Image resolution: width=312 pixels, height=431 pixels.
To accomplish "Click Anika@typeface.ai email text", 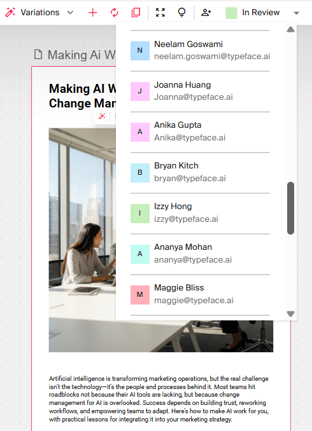I will coord(190,138).
